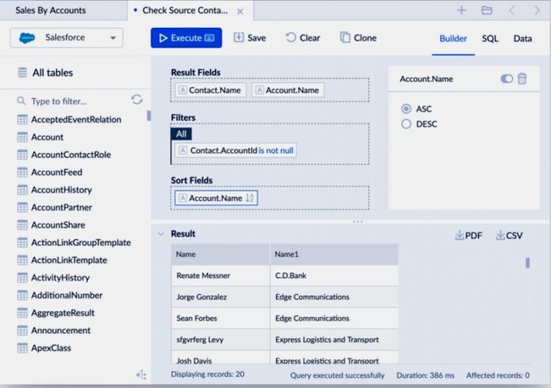Click the refresh tables icon
Image resolution: width=551 pixels, height=388 pixels.
137,100
